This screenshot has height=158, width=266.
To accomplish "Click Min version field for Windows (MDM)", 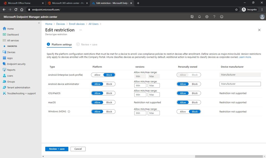I will coord(140,113).
